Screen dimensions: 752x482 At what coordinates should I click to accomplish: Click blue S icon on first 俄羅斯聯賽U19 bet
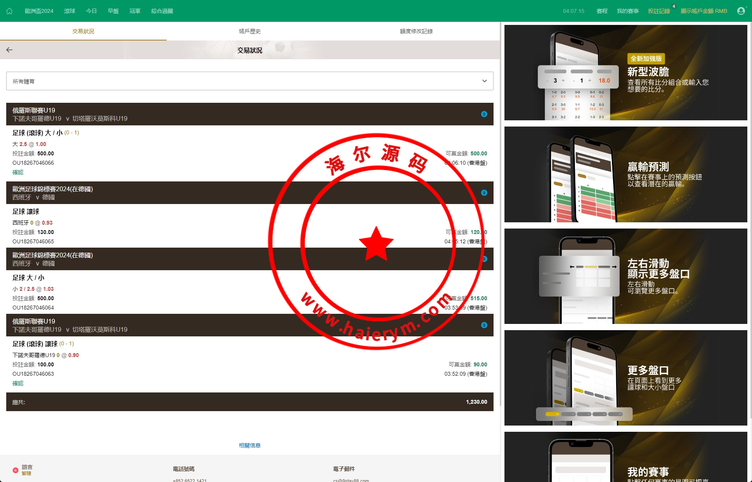coord(484,114)
